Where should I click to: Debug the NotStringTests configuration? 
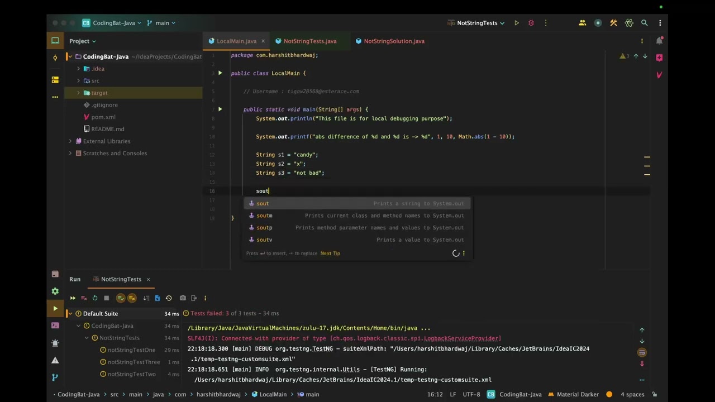coord(531,23)
